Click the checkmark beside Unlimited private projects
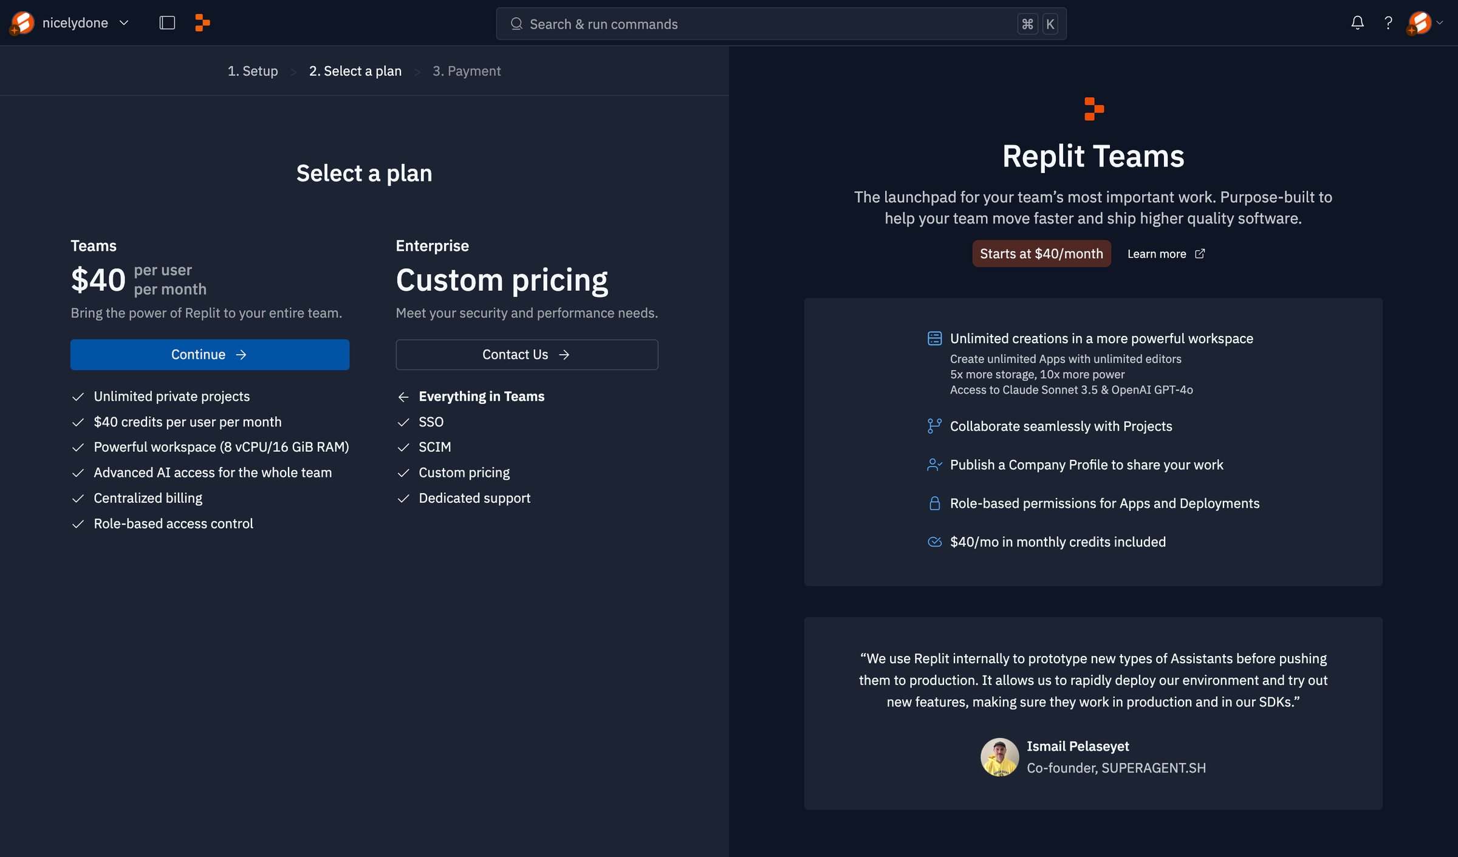 (78, 397)
